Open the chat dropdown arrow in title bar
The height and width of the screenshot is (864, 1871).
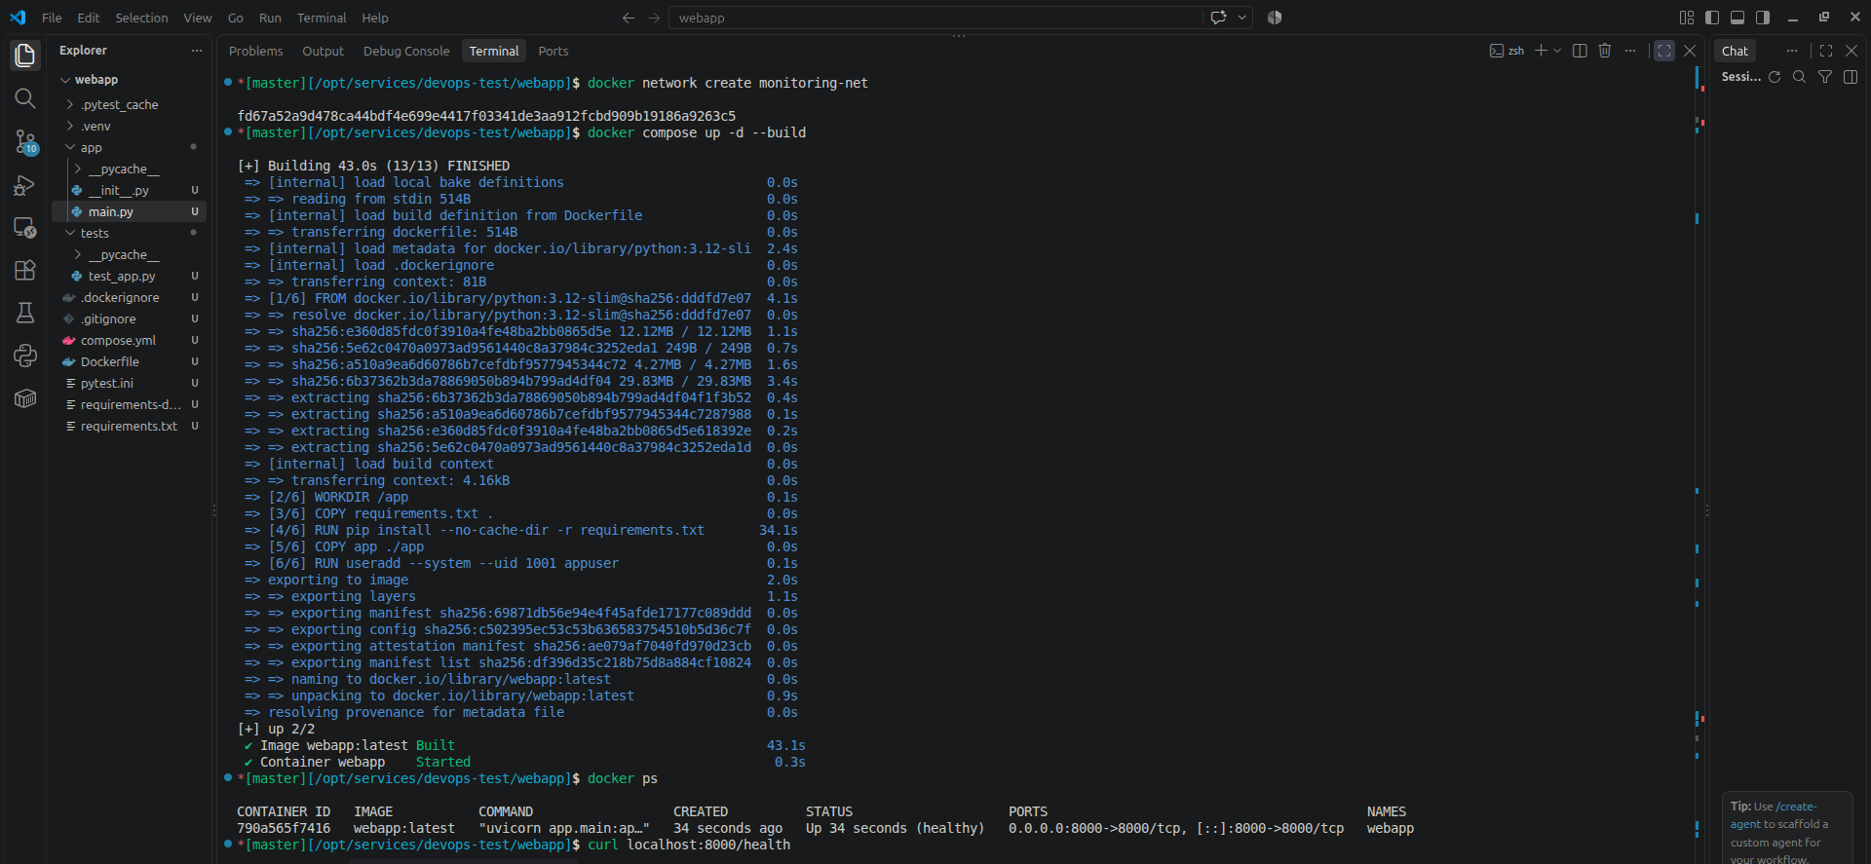pyautogui.click(x=1241, y=18)
